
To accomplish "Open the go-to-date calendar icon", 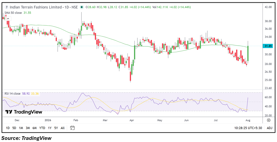I will 72,128.
